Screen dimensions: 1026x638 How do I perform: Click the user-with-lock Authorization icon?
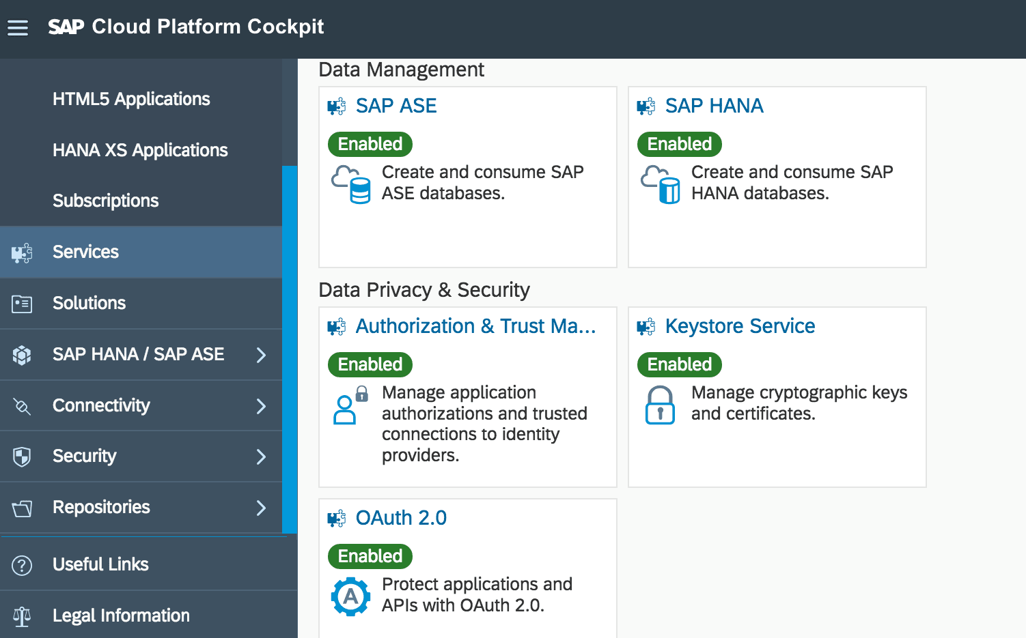click(351, 405)
